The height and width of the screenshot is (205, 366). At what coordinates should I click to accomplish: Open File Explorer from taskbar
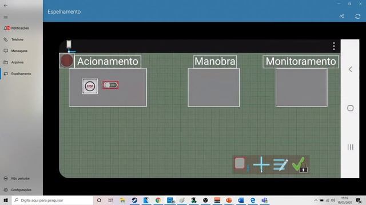coord(122,200)
